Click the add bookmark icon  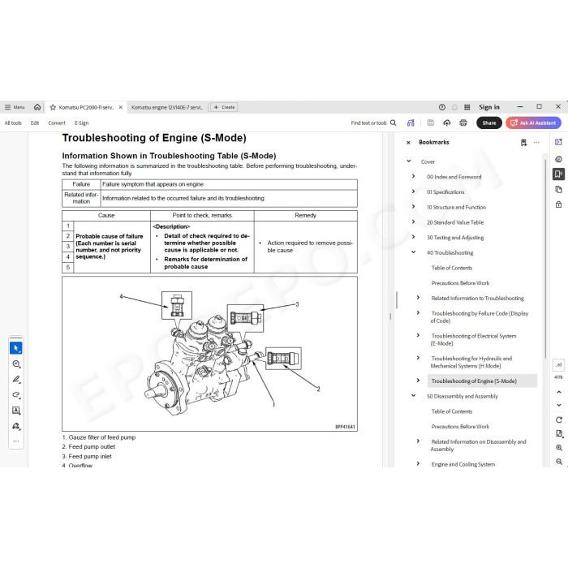(523, 143)
